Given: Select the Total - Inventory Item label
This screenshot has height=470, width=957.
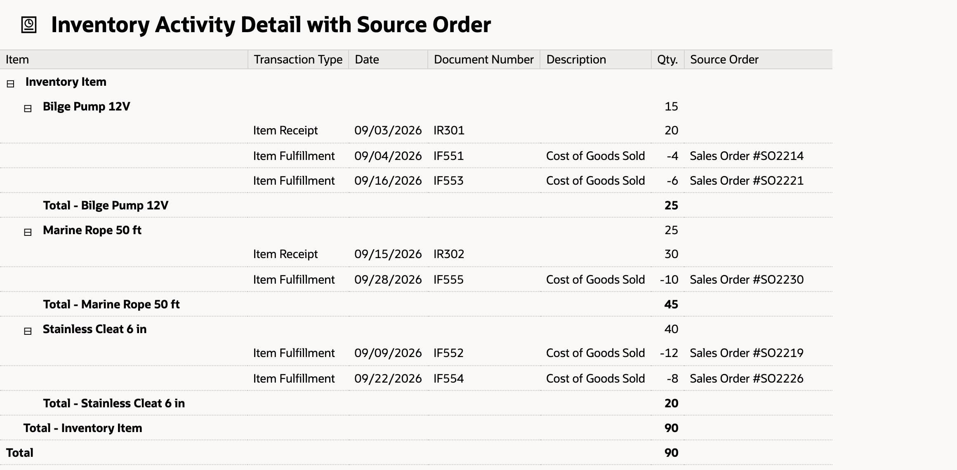Looking at the screenshot, I should 82,428.
